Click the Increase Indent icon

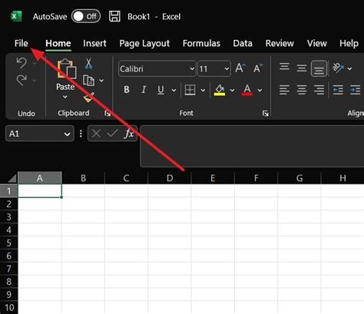tap(356, 90)
